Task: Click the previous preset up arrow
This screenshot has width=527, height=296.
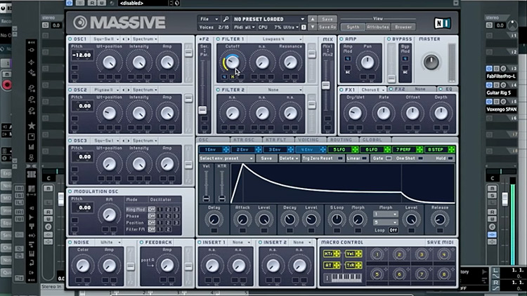Action: coord(313,19)
